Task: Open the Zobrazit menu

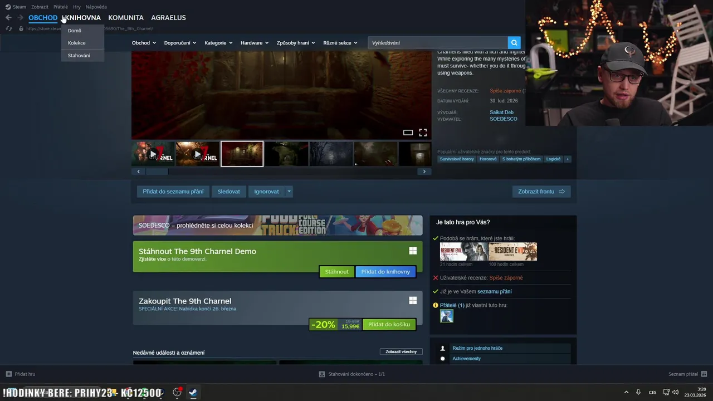Action: (x=40, y=7)
